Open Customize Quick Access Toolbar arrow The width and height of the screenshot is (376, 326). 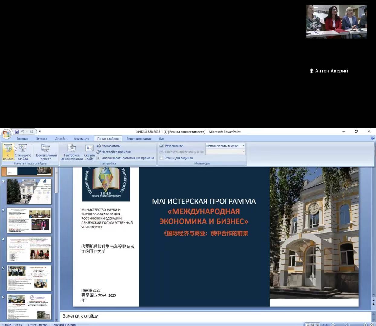(x=40, y=132)
